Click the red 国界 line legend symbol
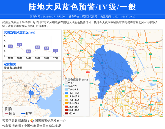 (7, 114)
